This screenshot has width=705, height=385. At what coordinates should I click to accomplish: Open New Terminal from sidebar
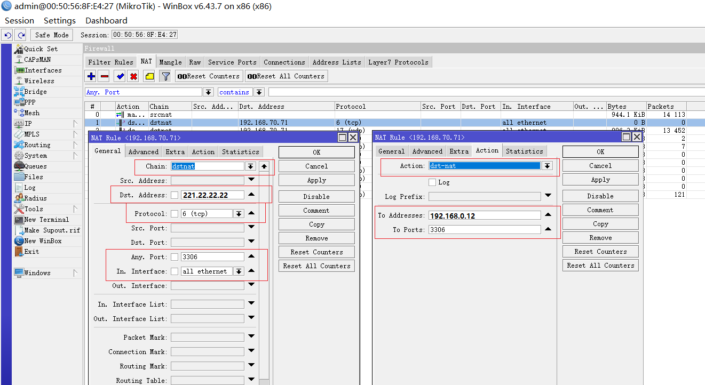pyautogui.click(x=46, y=220)
